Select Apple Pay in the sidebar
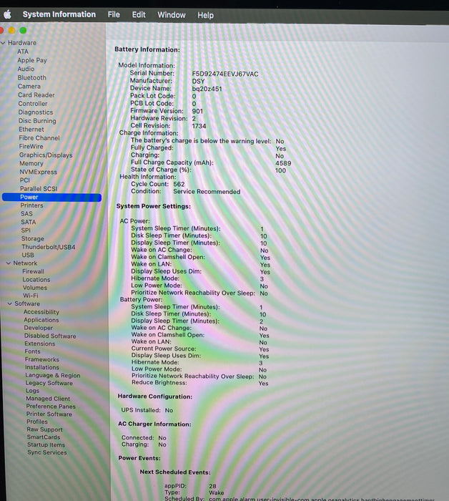449x501 pixels. pos(32,60)
